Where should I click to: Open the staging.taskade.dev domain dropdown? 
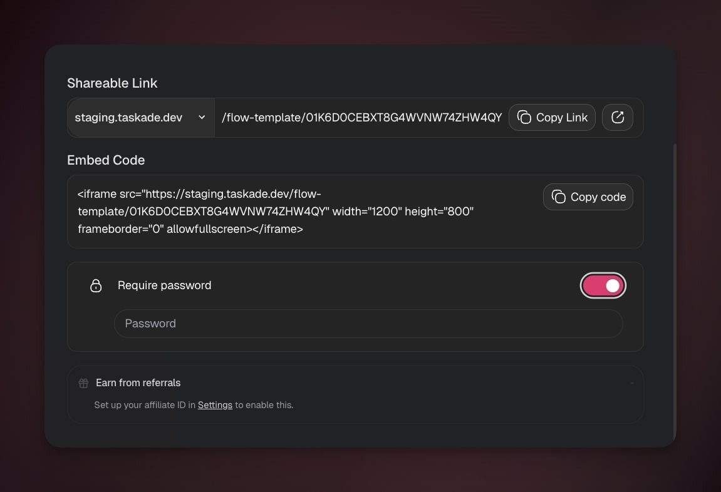140,117
